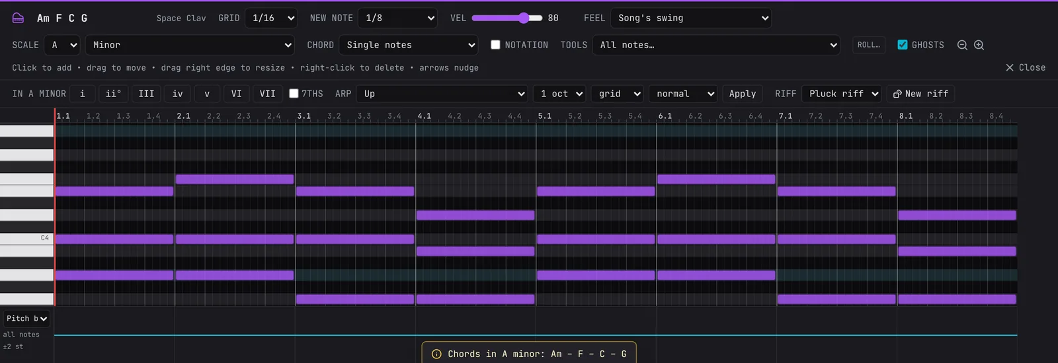Screen dimensions: 1058x363
Task: Insert the i chord
Action: click(x=83, y=94)
